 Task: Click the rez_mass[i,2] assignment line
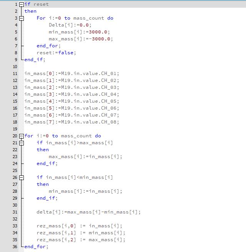coord(81,240)
